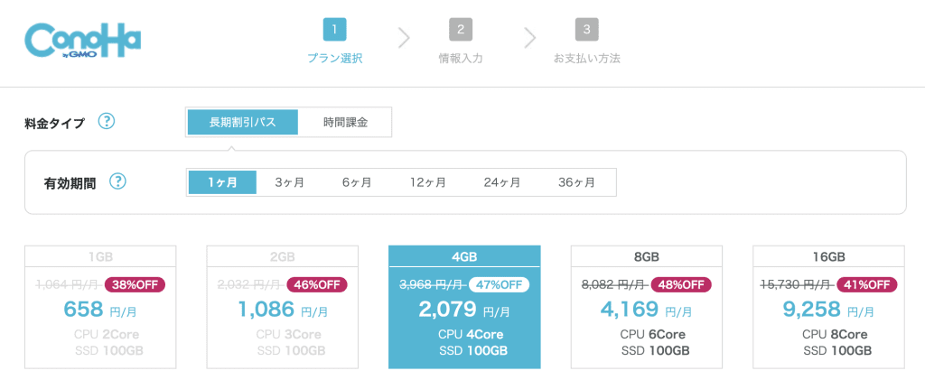Select the 1ヶ月 validity period

tap(222, 182)
